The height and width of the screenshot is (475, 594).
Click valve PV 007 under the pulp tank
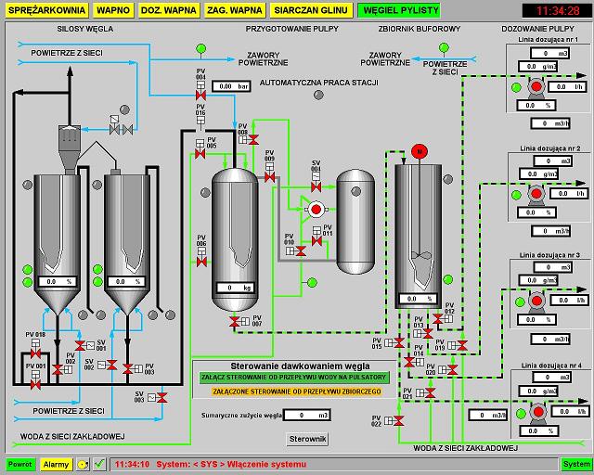[x=235, y=322]
